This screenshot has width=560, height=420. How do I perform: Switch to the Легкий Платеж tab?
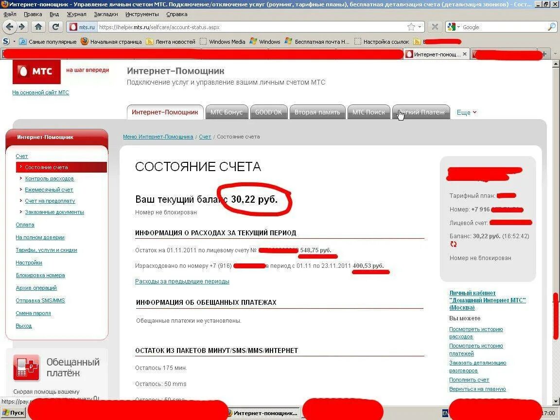(421, 112)
